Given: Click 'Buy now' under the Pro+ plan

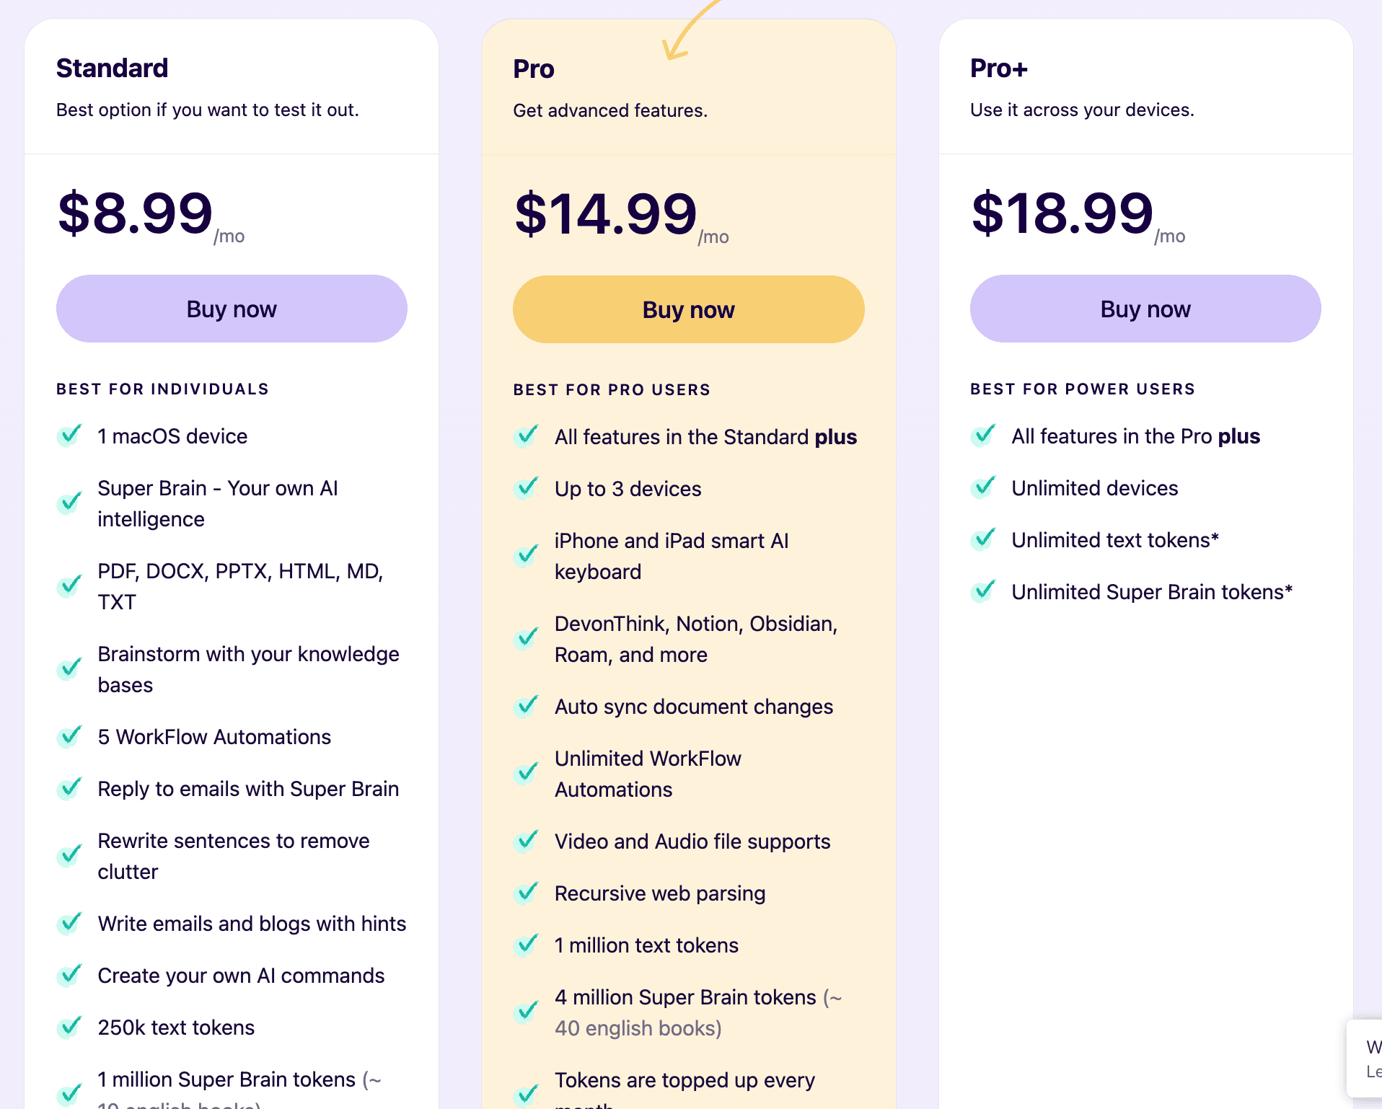Looking at the screenshot, I should click(1145, 309).
